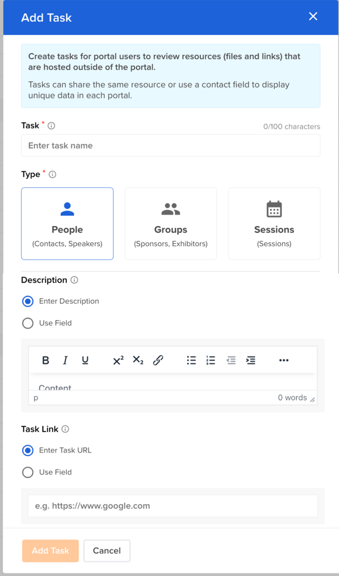The height and width of the screenshot is (576, 339).
Task: Toggle Underline in the description editor
Action: [x=85, y=360]
